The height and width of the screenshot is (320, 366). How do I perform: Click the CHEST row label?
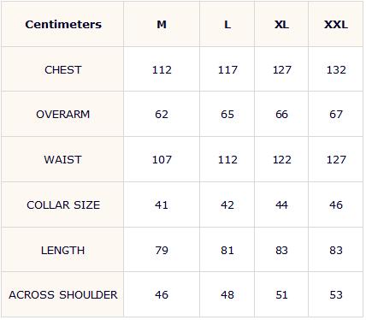click(x=63, y=70)
